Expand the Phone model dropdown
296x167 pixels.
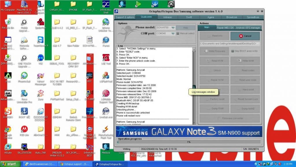(173, 27)
